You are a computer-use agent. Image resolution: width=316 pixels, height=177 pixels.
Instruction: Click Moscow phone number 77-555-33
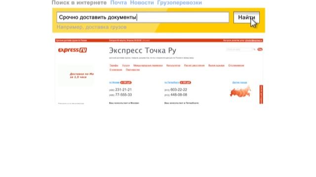123,95
